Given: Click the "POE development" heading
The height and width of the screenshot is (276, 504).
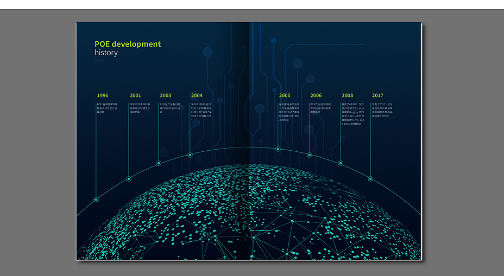Looking at the screenshot, I should [128, 44].
